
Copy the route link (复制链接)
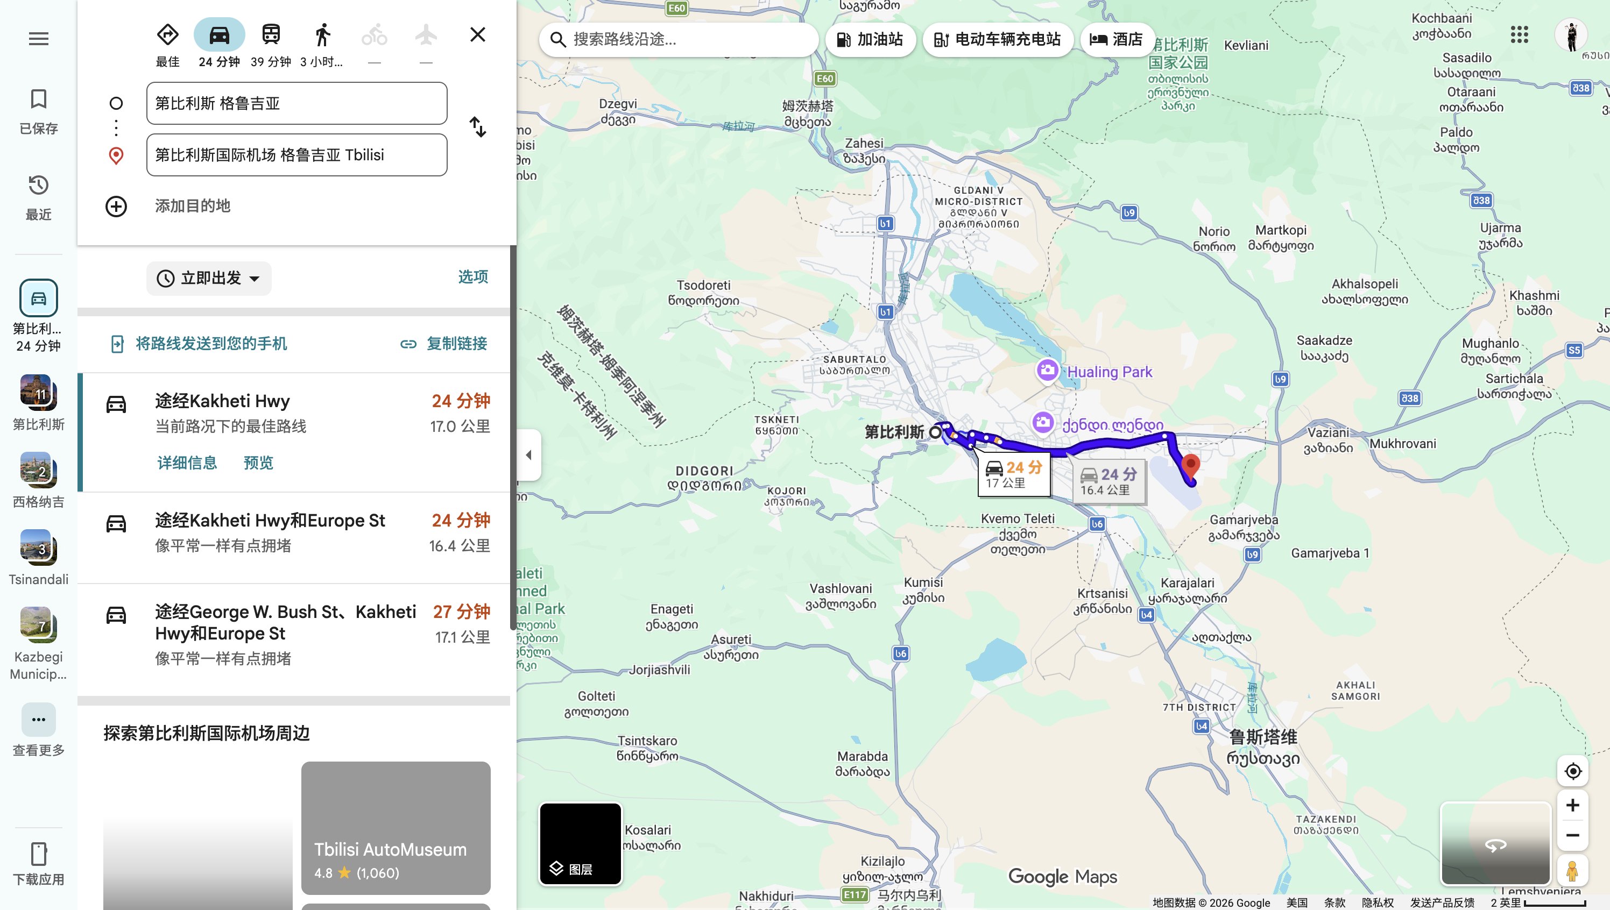tap(444, 344)
